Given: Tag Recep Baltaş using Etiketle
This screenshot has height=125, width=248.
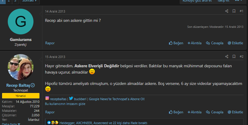Looking at the screenshot, I should pyautogui.click(x=235, y=112).
